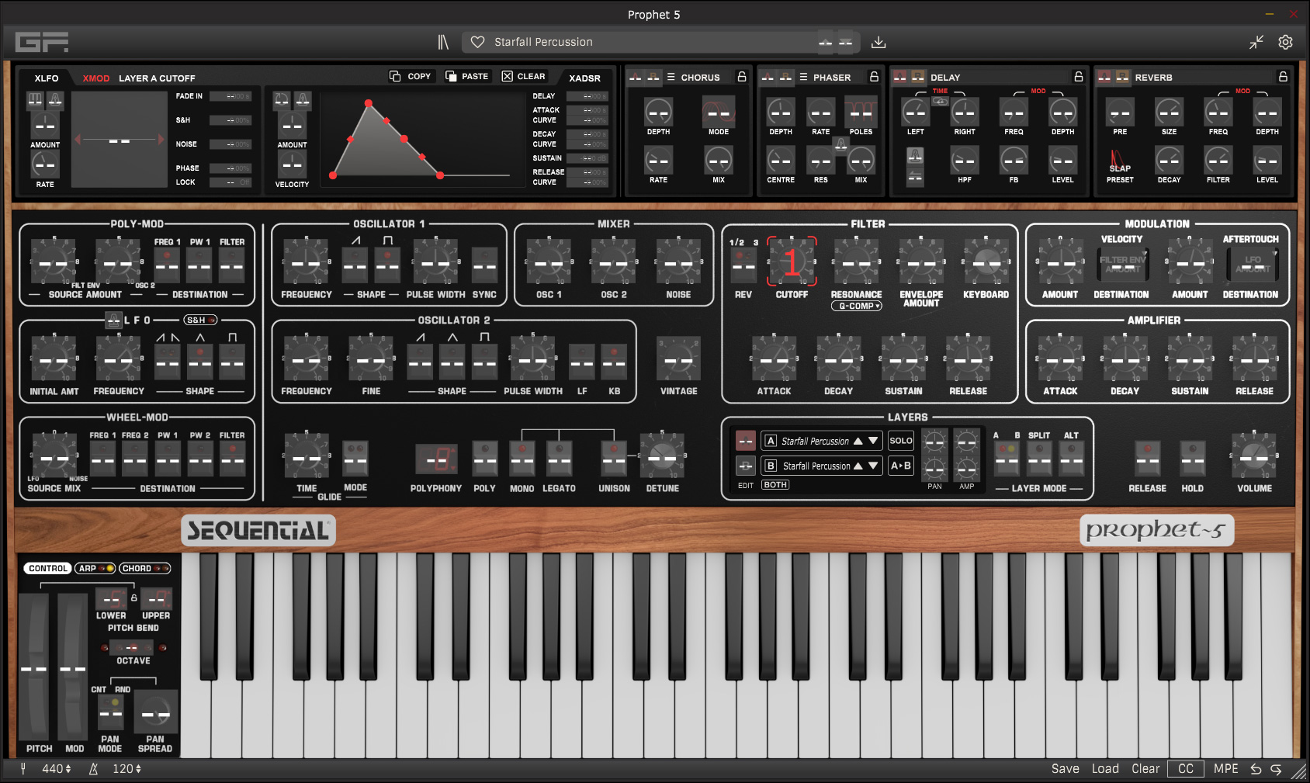The height and width of the screenshot is (783, 1310).
Task: Click the tuning fork icon in status bar
Action: click(x=23, y=769)
